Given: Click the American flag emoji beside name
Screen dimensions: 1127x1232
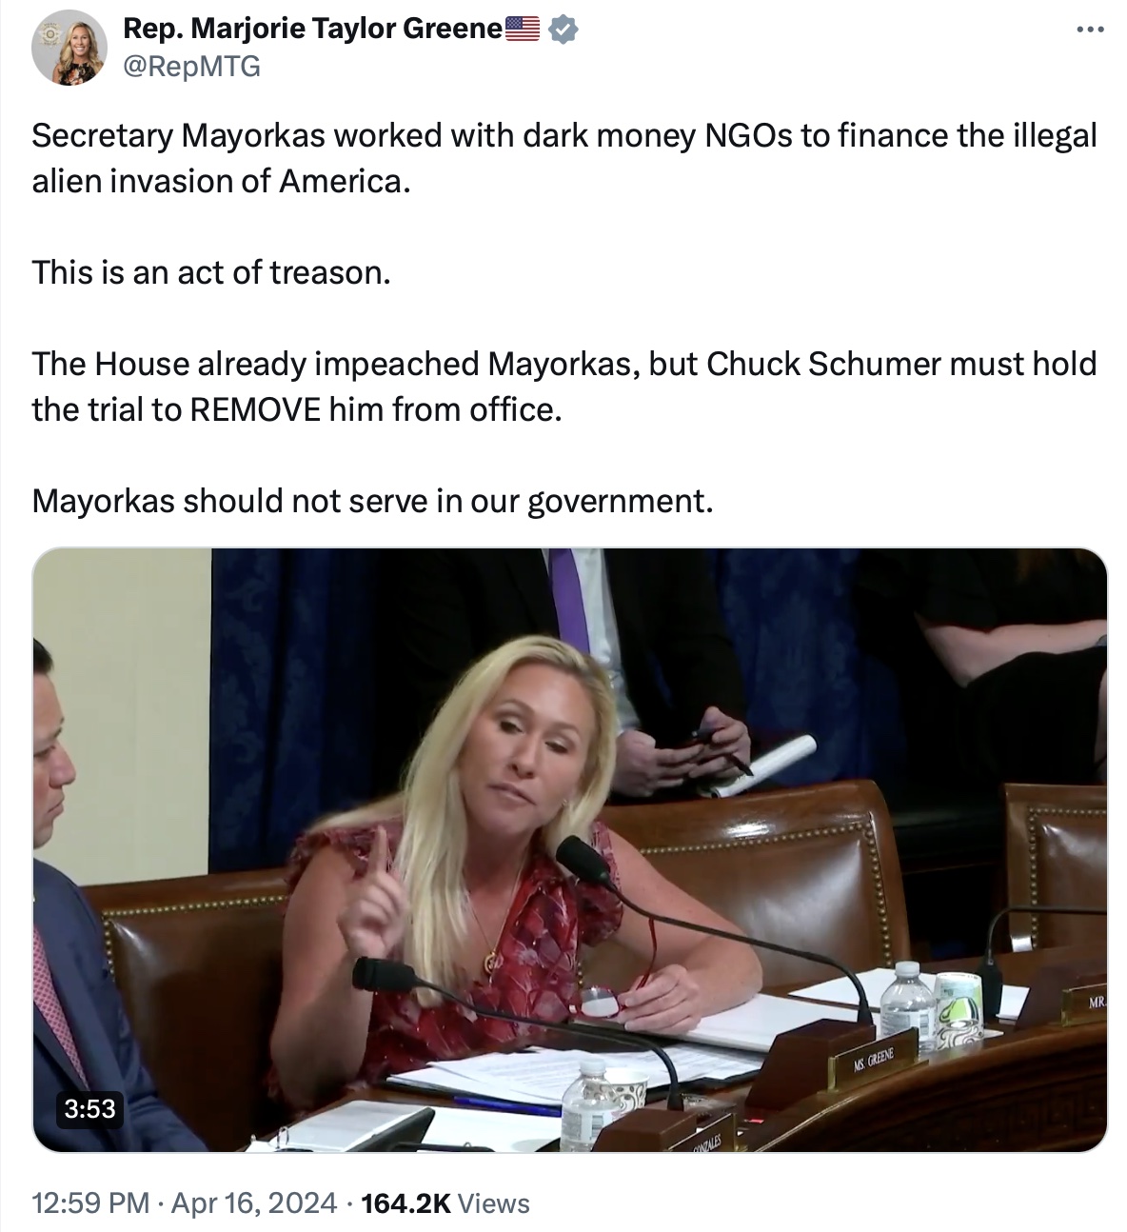Looking at the screenshot, I should (x=522, y=30).
